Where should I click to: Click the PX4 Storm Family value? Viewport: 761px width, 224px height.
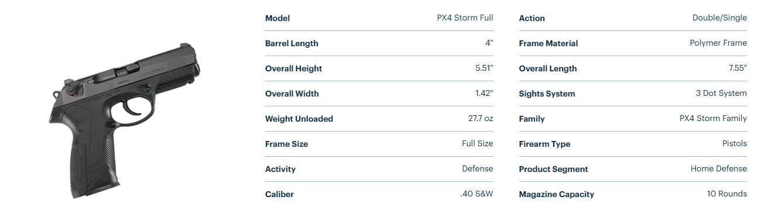713,118
